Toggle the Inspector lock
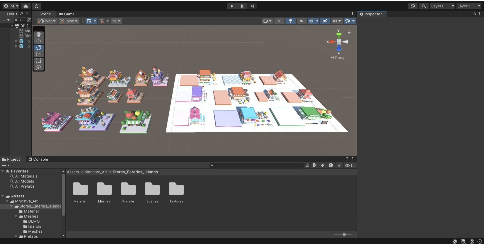The image size is (484, 244). coord(474,14)
